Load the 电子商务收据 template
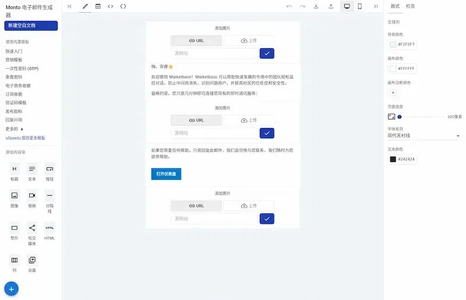 point(18,86)
